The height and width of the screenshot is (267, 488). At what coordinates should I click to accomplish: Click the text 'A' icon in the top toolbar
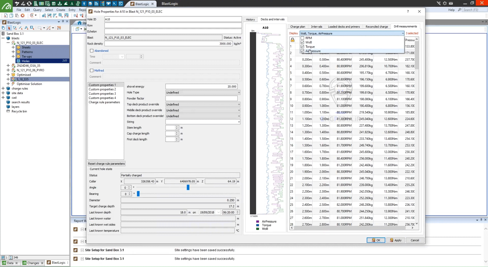point(72,4)
